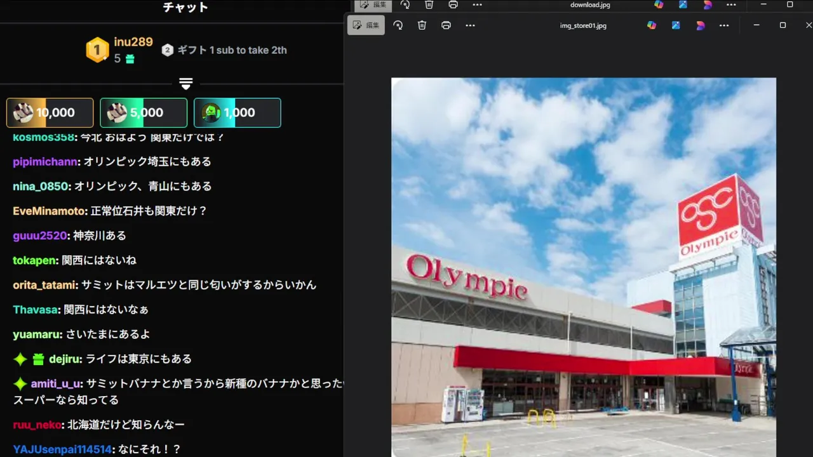Click the download.jpg title text
This screenshot has height=457, width=813.
point(590,4)
